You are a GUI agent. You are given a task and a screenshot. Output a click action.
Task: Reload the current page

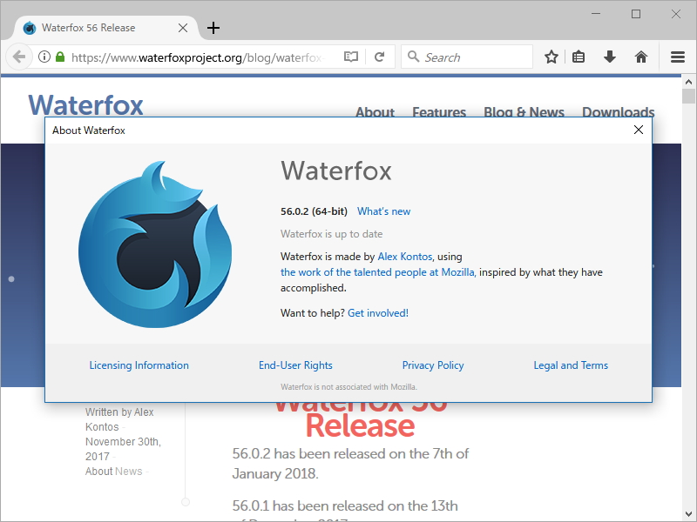coord(381,57)
